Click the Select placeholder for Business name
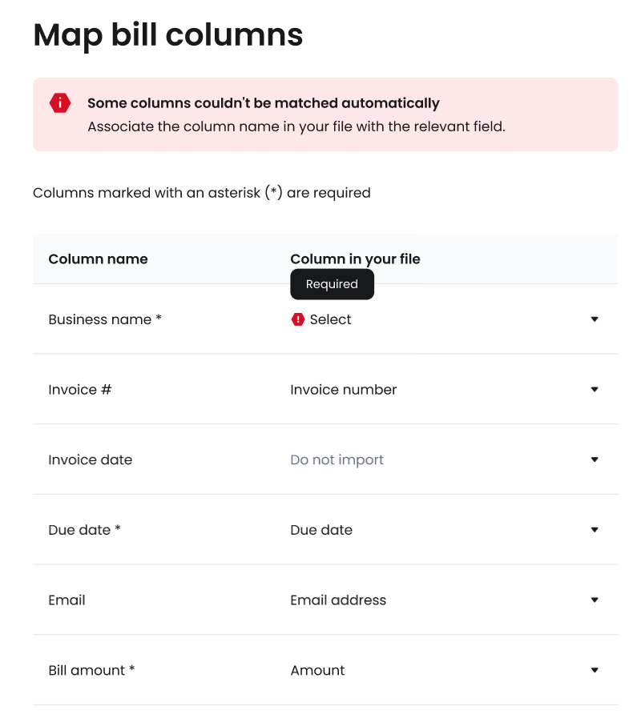637x718 pixels. pos(330,319)
